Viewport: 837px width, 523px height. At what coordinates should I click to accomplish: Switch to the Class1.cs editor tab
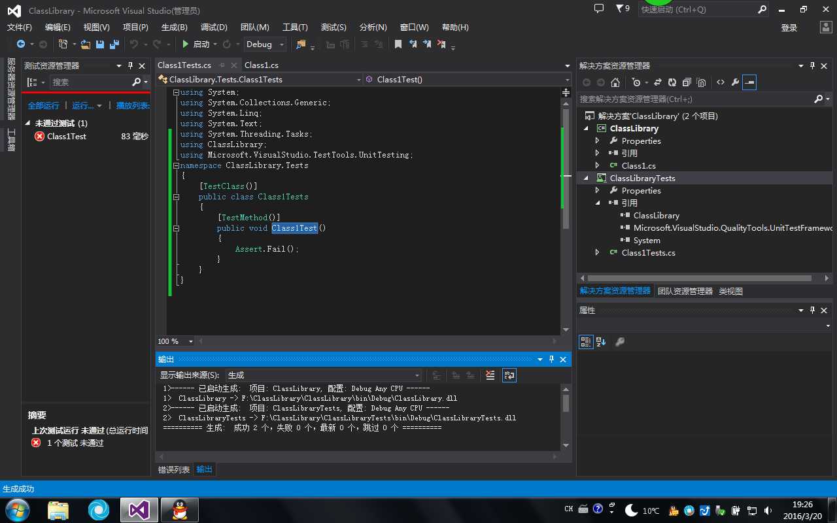pyautogui.click(x=262, y=65)
